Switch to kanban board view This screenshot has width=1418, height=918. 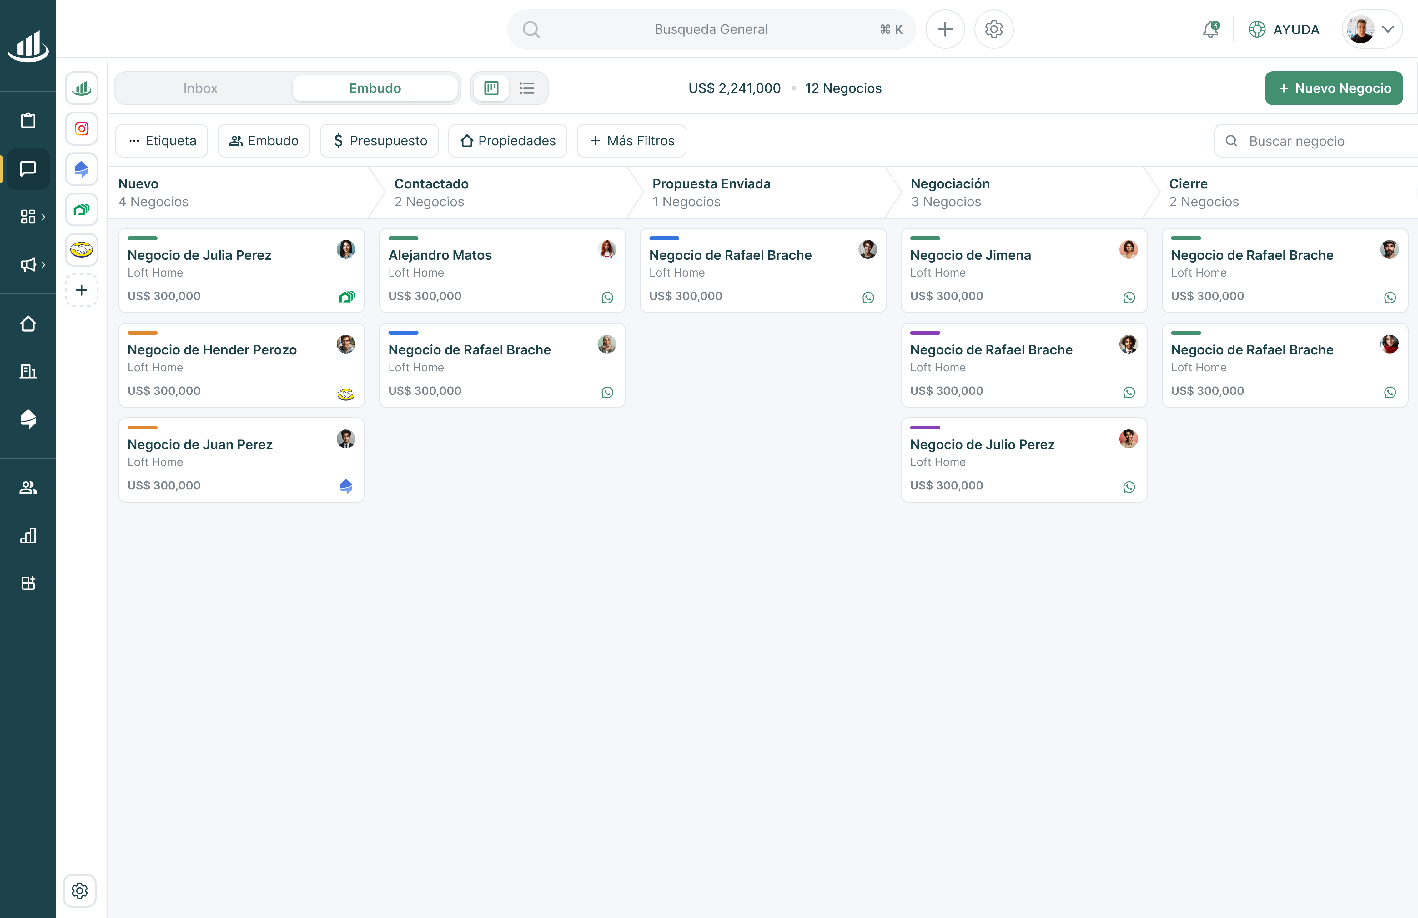click(491, 88)
